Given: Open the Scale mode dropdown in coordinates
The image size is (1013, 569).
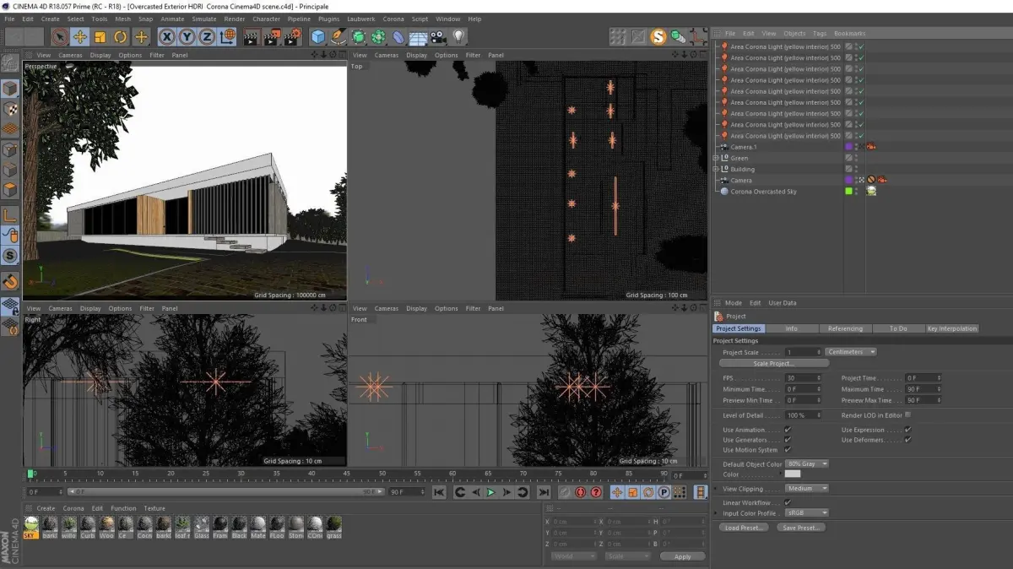Looking at the screenshot, I should coord(628,556).
